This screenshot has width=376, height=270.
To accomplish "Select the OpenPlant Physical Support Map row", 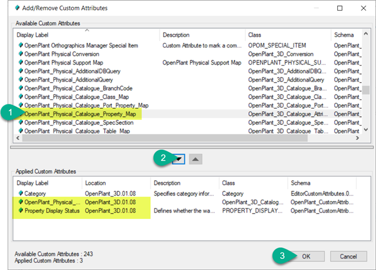I will pyautogui.click(x=189, y=63).
